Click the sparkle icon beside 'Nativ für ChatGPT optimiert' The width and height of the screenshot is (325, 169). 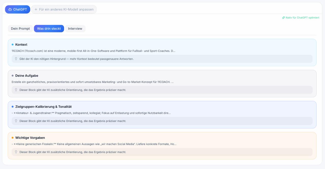pos(283,18)
